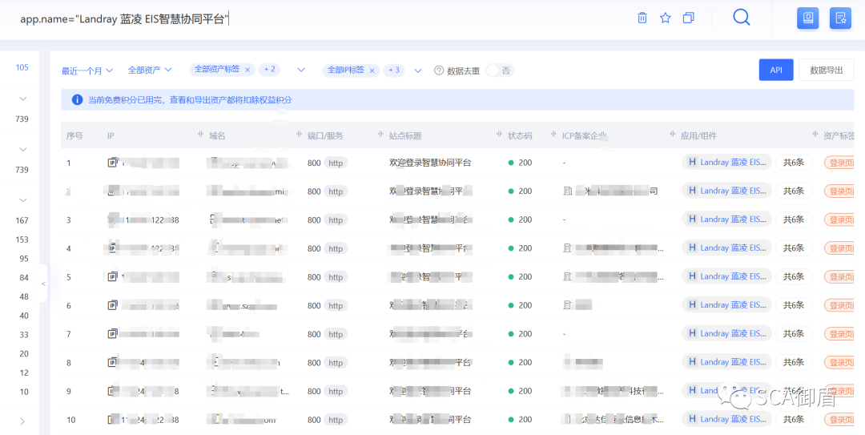This screenshot has height=435, width=865.
Task: Click the 登录页 label in row 2
Action: tap(839, 191)
